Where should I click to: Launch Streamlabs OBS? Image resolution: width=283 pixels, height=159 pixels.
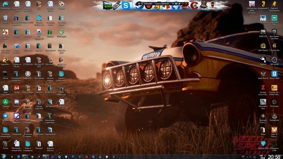point(274,20)
